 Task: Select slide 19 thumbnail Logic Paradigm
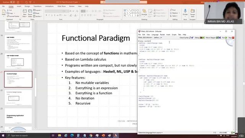coord(18,43)
